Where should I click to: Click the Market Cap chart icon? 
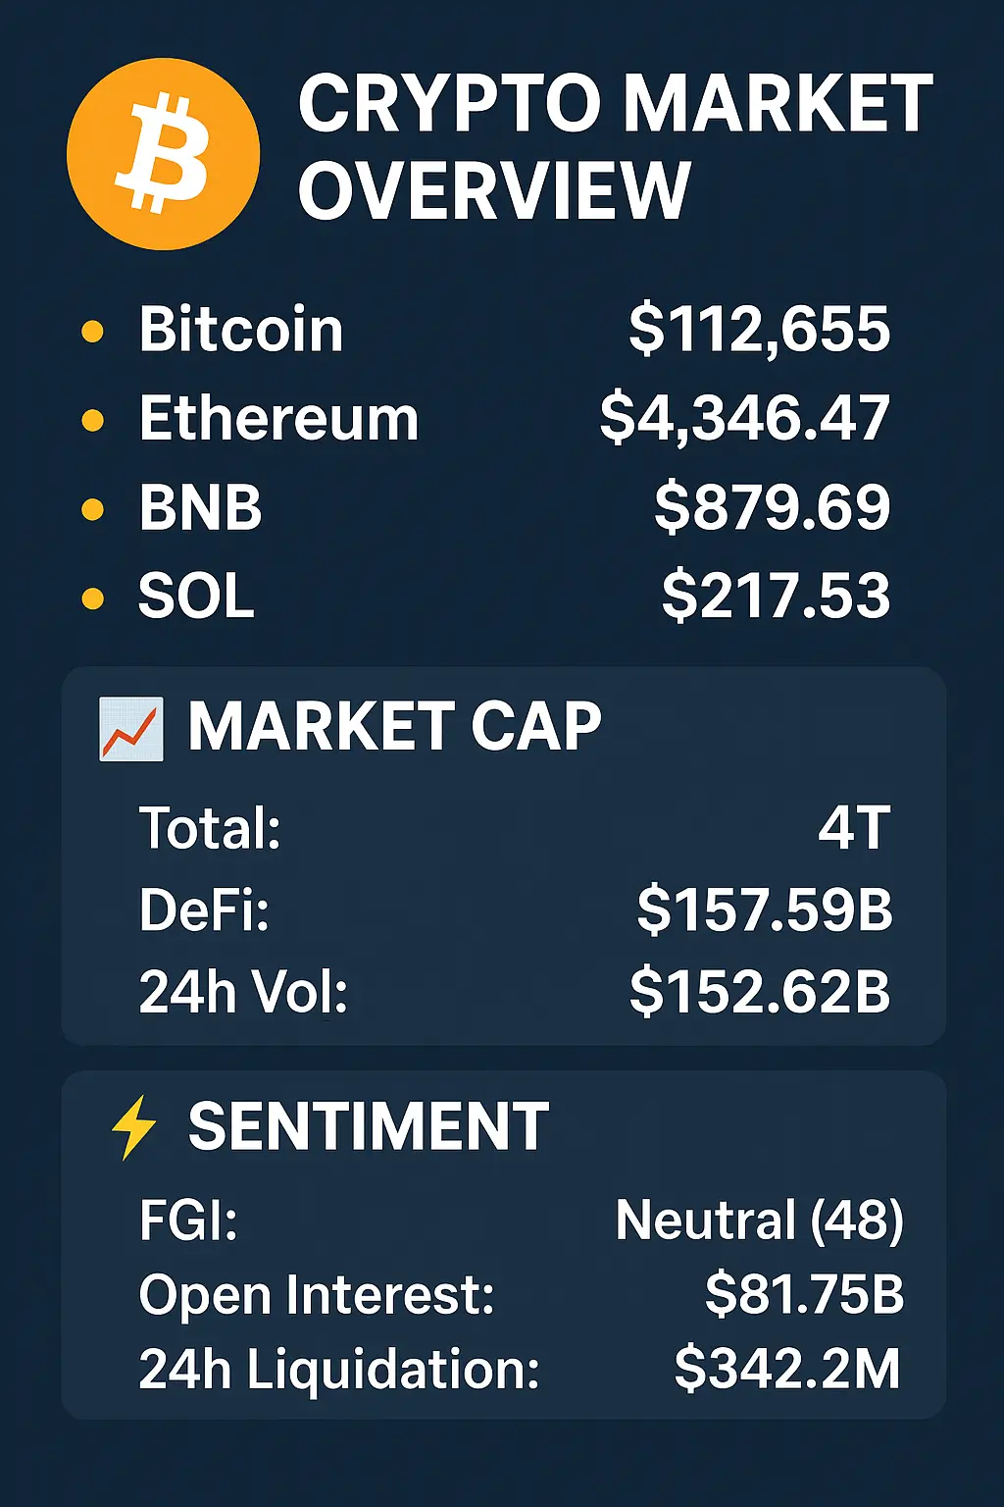click(131, 729)
